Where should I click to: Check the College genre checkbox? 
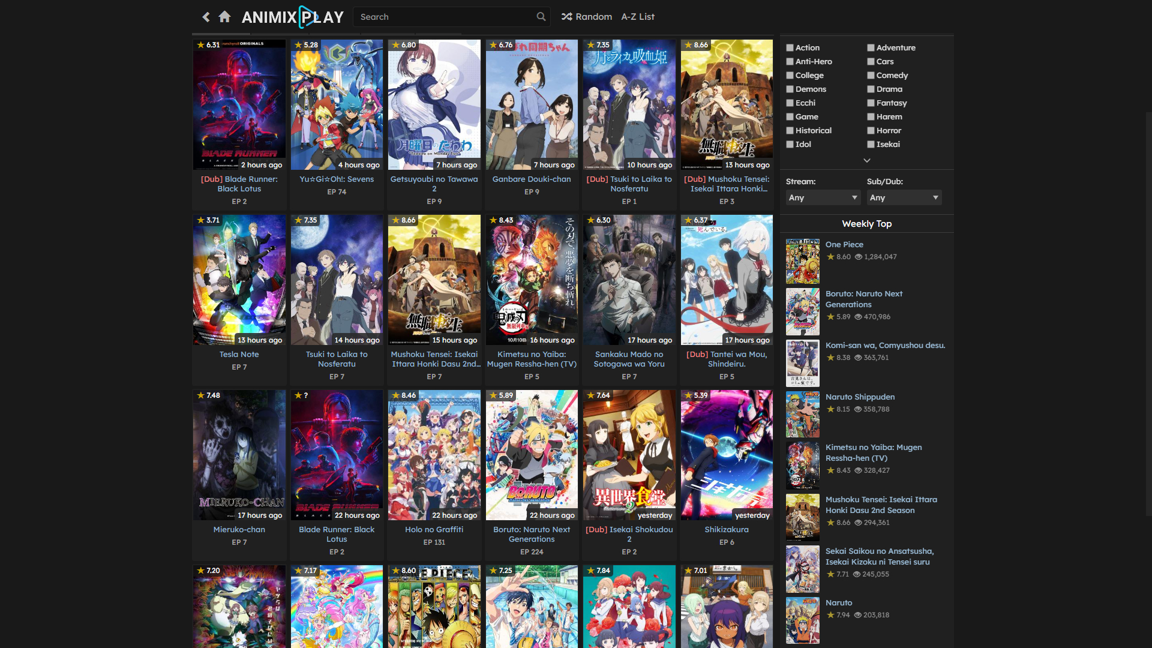pos(790,75)
